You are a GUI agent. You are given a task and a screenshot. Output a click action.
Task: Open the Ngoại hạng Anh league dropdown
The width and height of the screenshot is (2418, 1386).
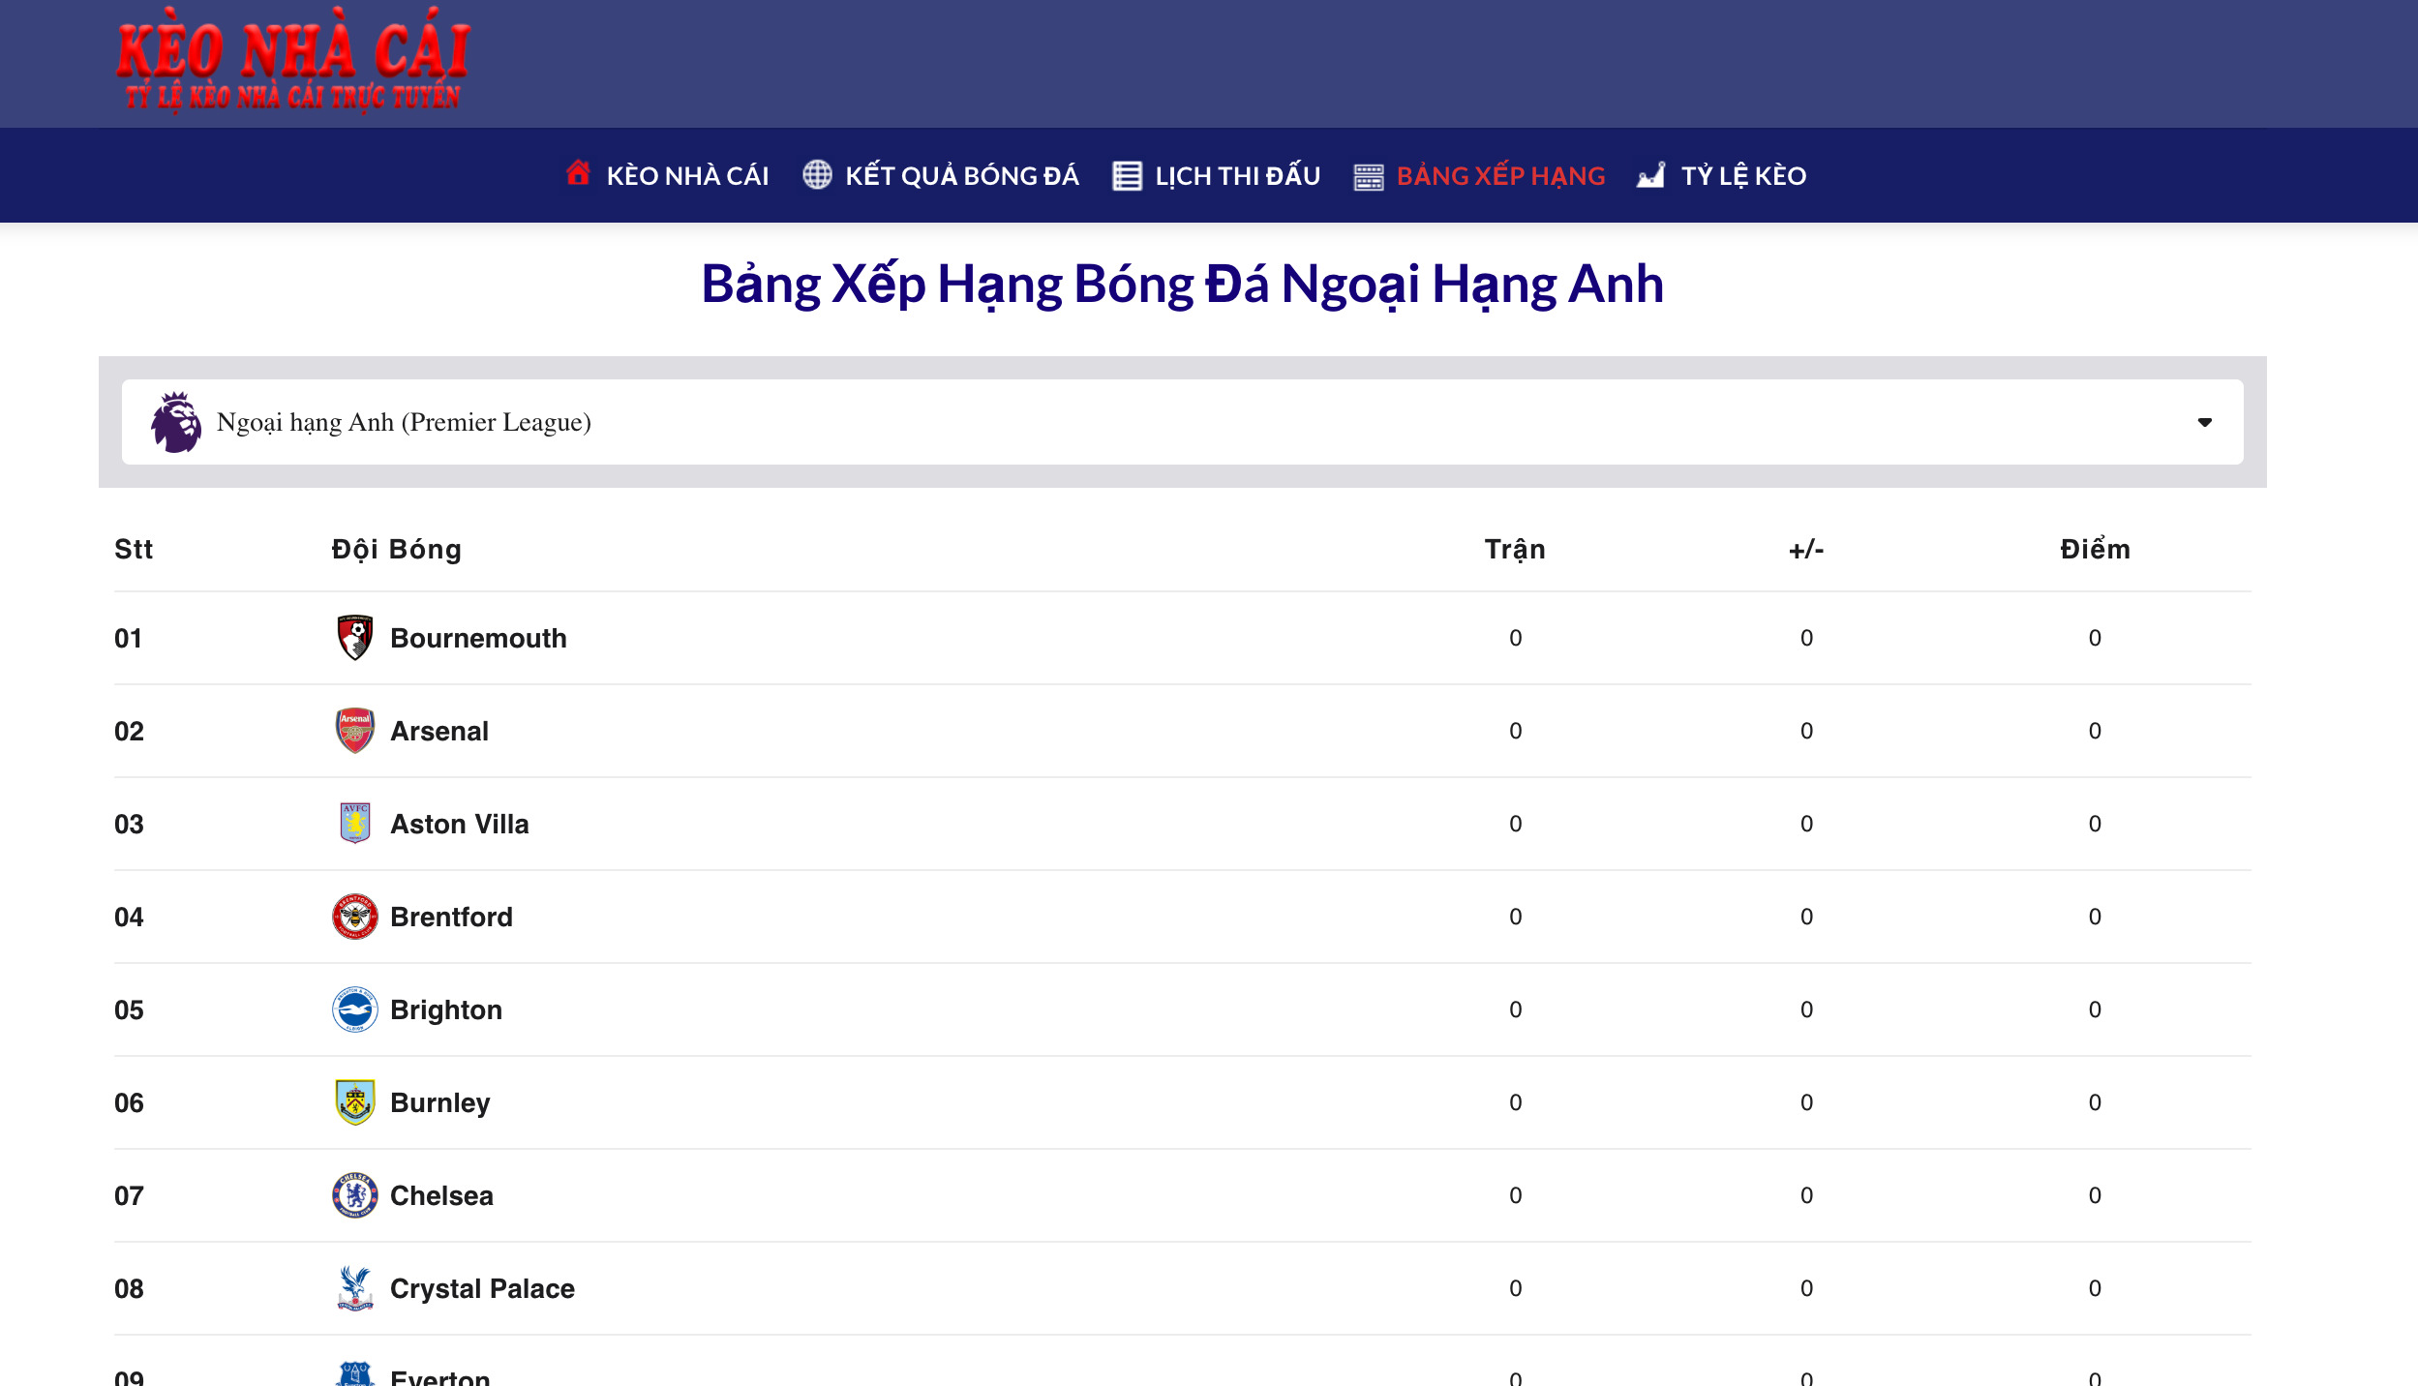point(1181,422)
